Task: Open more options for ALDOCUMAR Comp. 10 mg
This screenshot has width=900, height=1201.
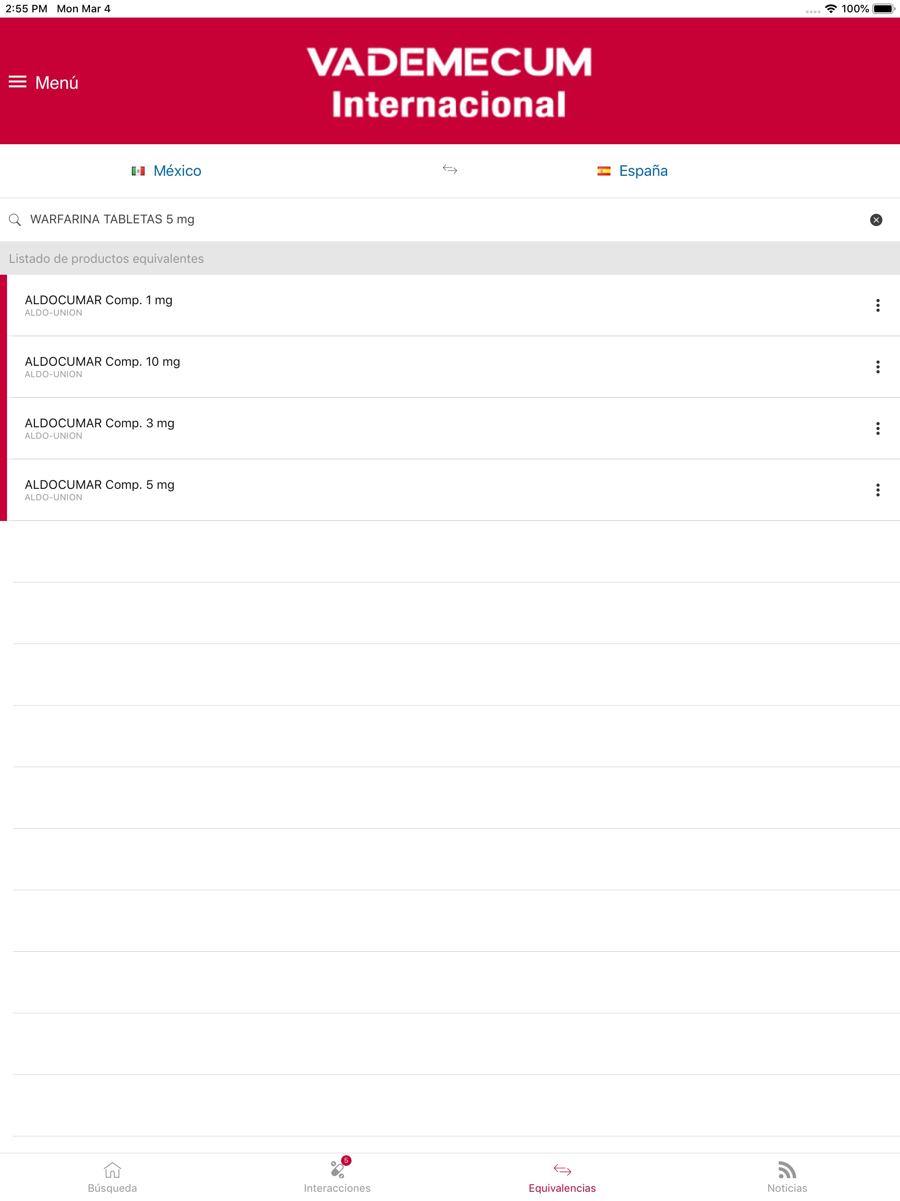Action: point(877,367)
